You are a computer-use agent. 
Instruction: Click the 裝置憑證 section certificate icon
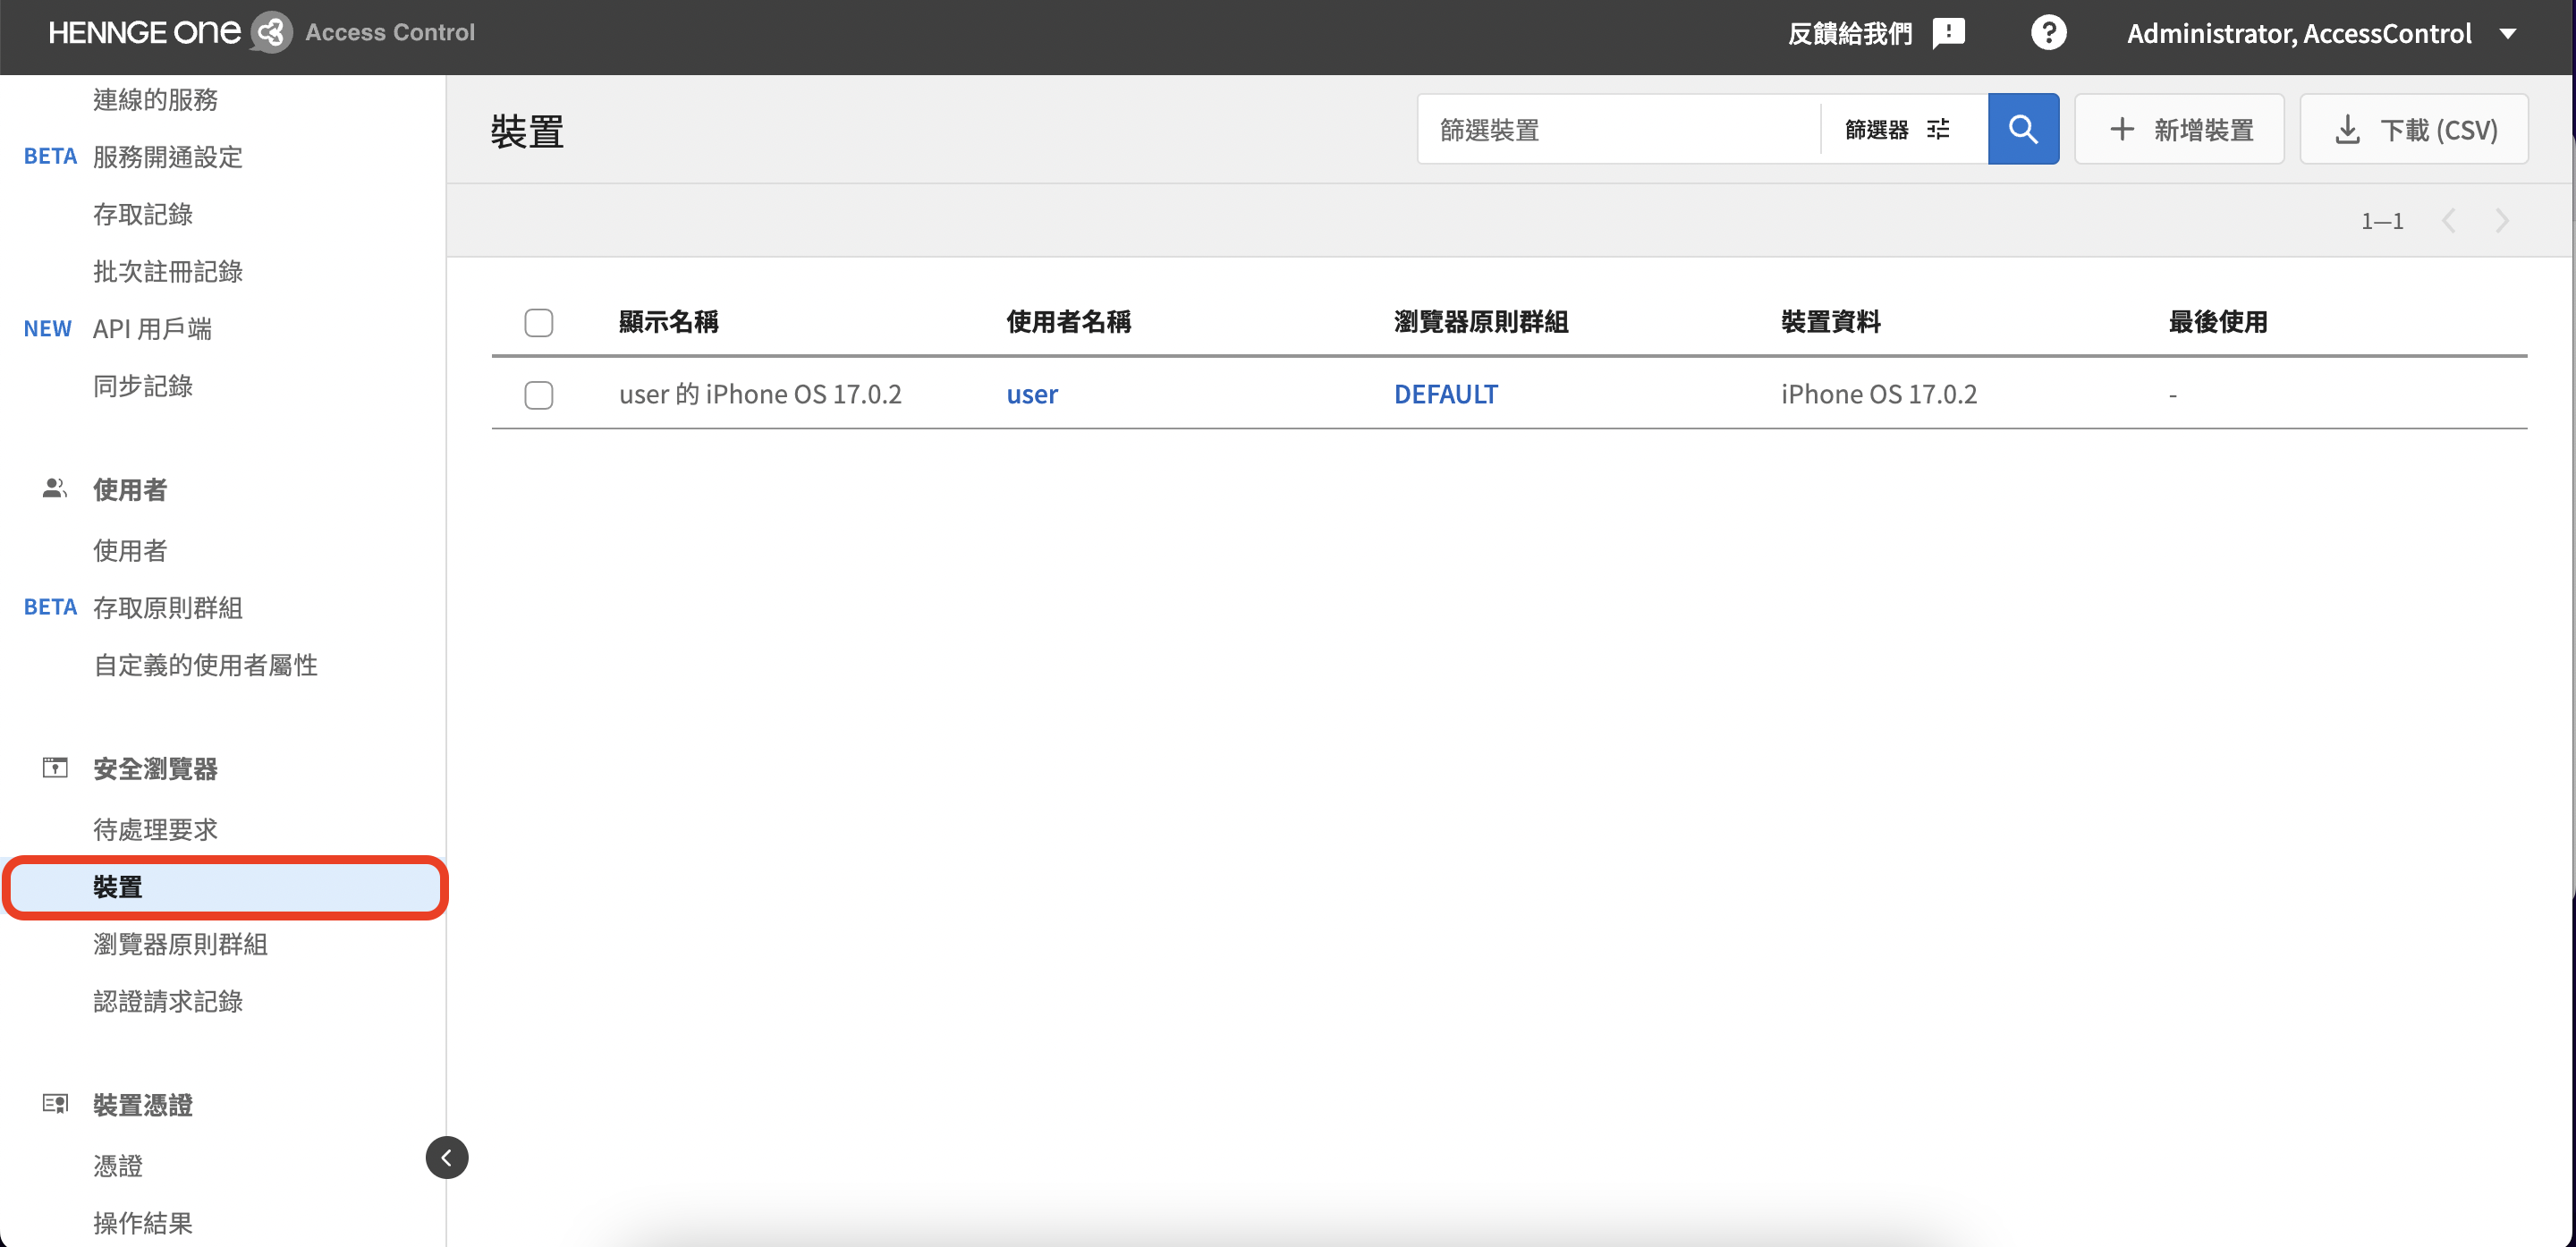[55, 1103]
